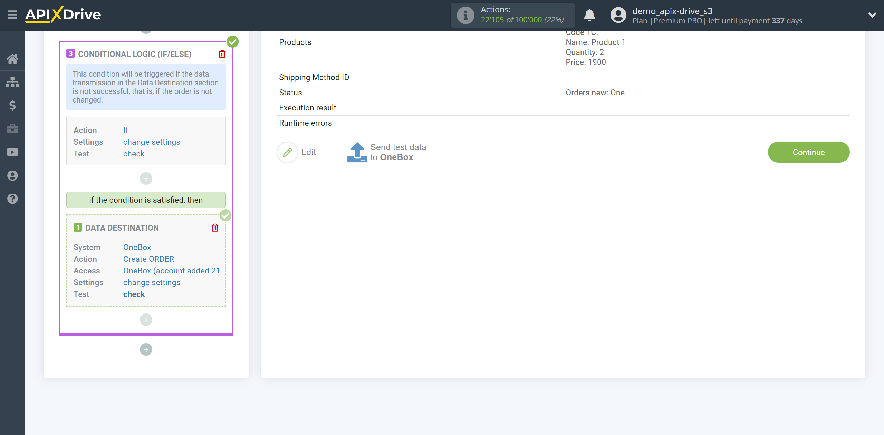This screenshot has height=435, width=884.
Task: Click the user avatar icon
Action: click(x=618, y=15)
